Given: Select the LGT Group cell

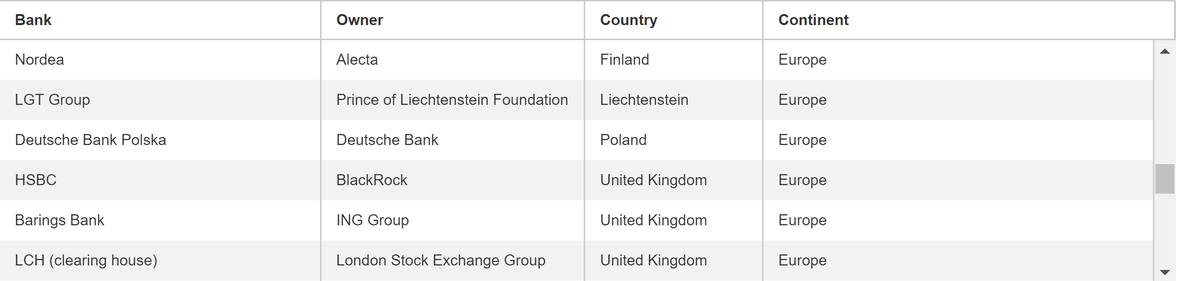Looking at the screenshot, I should pyautogui.click(x=160, y=100).
